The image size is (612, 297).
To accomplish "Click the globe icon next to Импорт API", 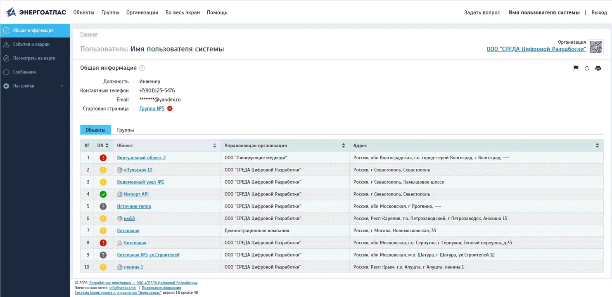I will click(120, 194).
